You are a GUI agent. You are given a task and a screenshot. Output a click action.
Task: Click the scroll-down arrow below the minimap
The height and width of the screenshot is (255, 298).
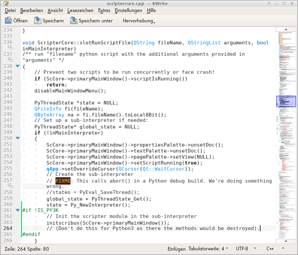tap(286, 241)
